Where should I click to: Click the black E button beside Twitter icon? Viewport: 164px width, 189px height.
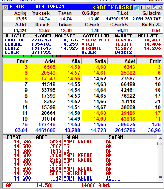coord(142,7)
